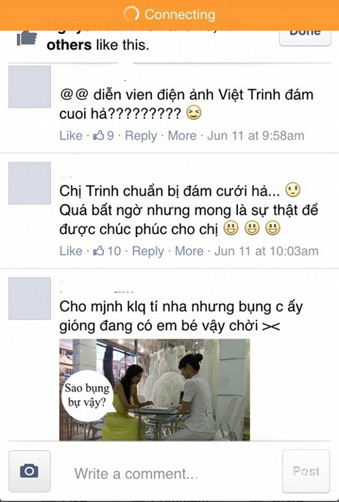This screenshot has height=502, width=339.
Task: Open thumbs-up count 10 on second comment
Action: 106,251
